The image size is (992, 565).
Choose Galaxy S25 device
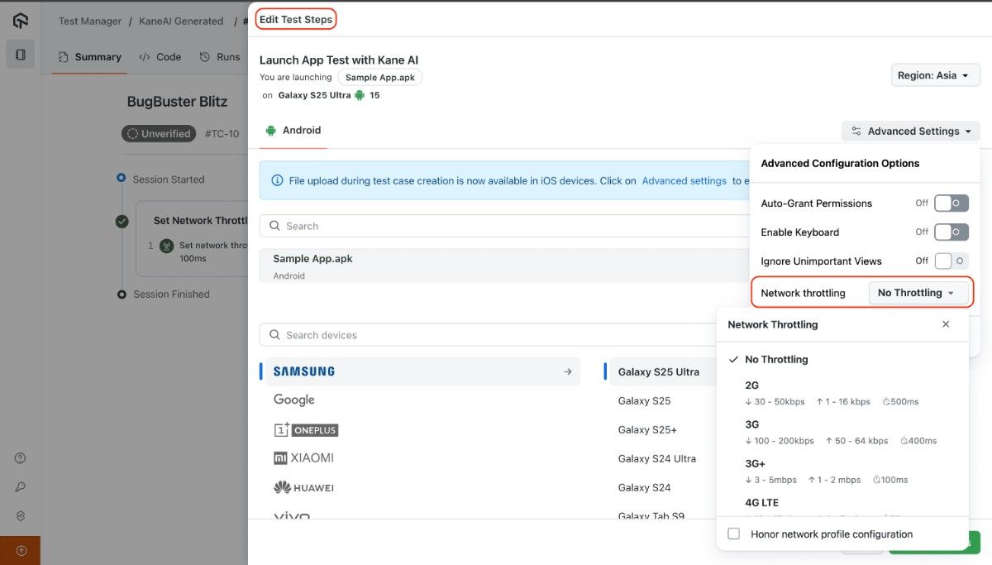tap(645, 400)
